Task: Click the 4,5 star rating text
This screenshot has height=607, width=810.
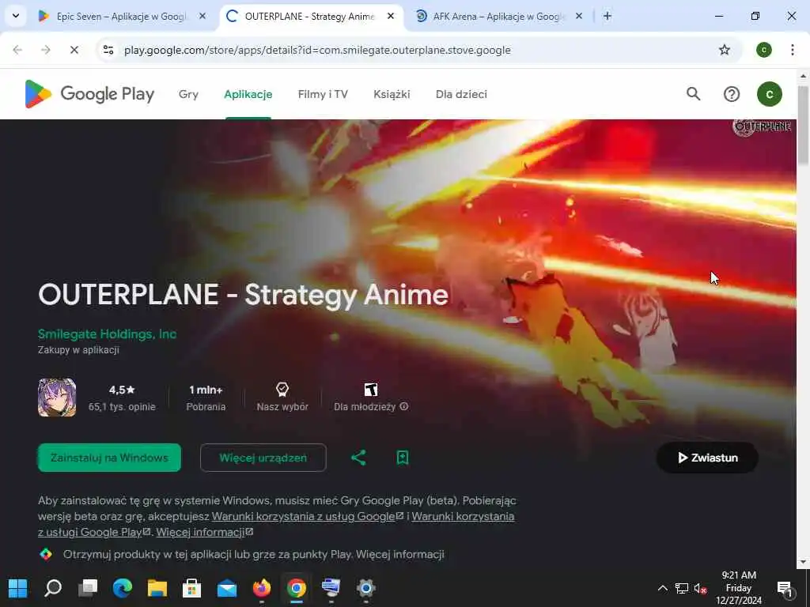Action: (x=122, y=390)
